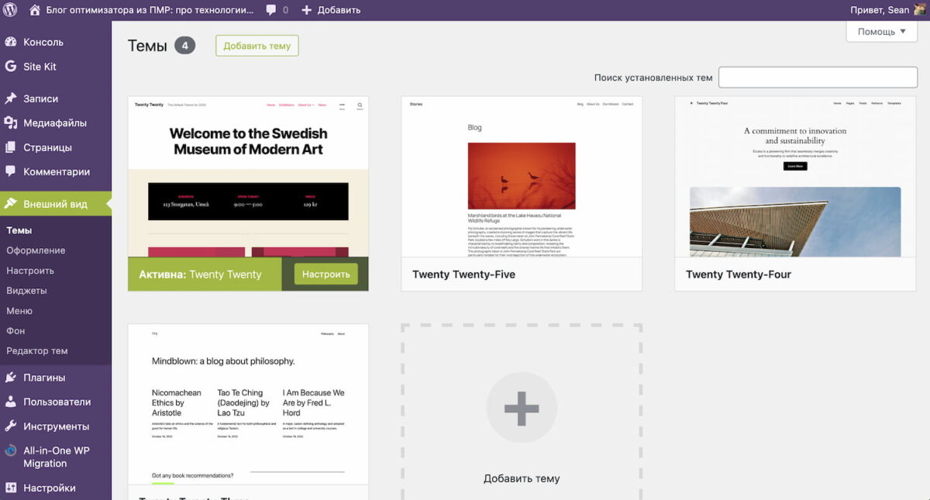The width and height of the screenshot is (930, 500).
Task: Click the Плагины plug icon
Action: (x=11, y=378)
